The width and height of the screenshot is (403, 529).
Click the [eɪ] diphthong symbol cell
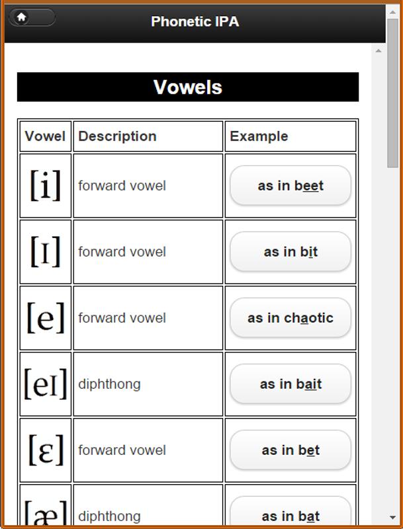point(46,384)
